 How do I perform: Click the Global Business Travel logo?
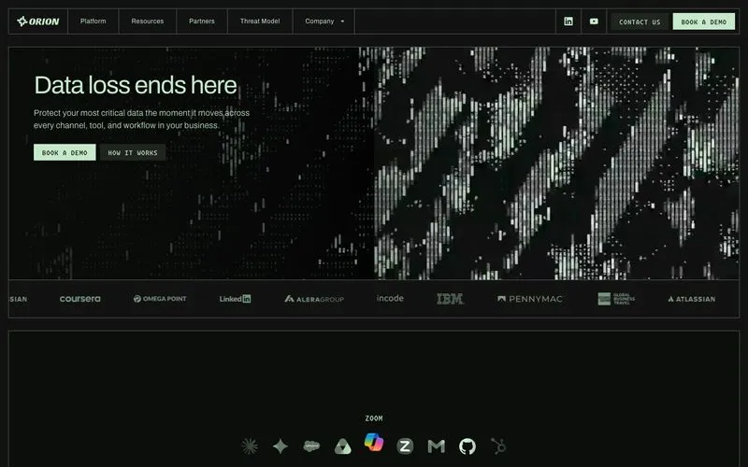[616, 299]
